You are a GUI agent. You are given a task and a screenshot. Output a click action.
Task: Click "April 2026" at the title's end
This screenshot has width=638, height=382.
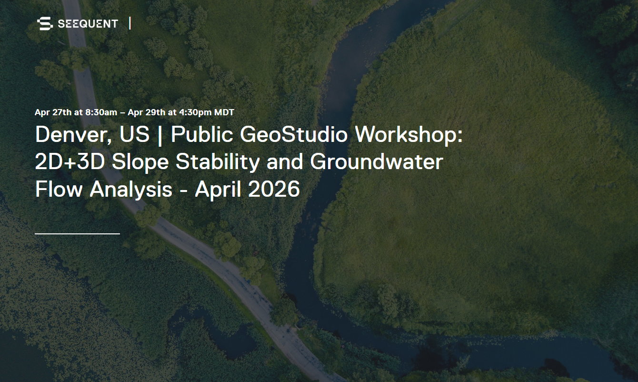pos(247,190)
